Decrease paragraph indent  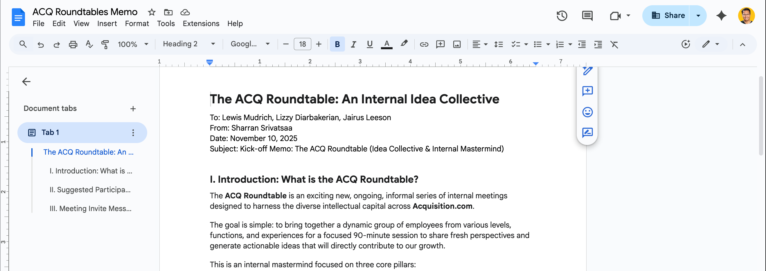tap(582, 44)
